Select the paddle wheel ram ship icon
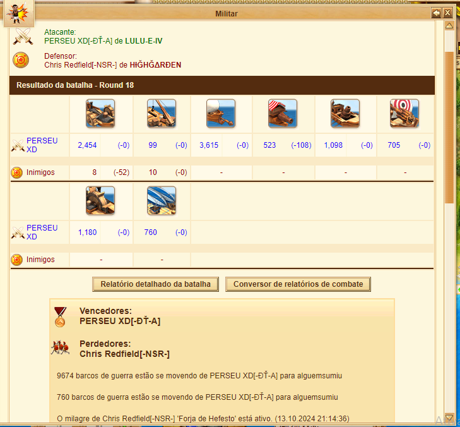The width and height of the screenshot is (460, 427). [x=100, y=201]
